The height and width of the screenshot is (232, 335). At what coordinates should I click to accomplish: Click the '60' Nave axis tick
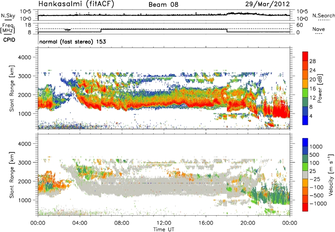pos(299,25)
